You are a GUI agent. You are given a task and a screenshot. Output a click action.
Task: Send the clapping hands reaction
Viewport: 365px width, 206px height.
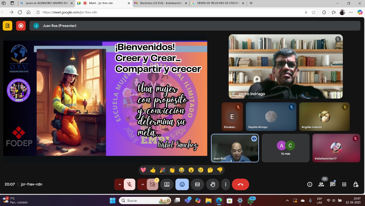(x=172, y=170)
